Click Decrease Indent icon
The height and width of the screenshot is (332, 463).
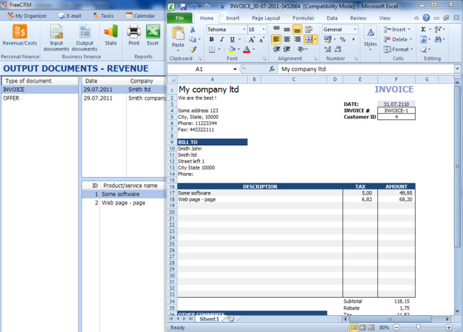(x=276, y=49)
